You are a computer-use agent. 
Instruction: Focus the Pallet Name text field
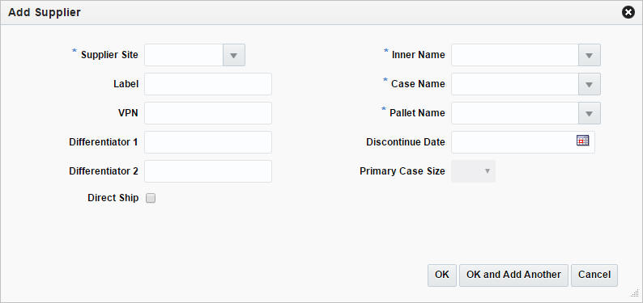pyautogui.click(x=515, y=113)
